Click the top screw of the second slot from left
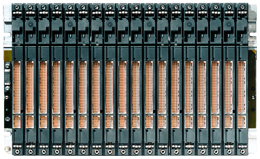 click(30, 7)
